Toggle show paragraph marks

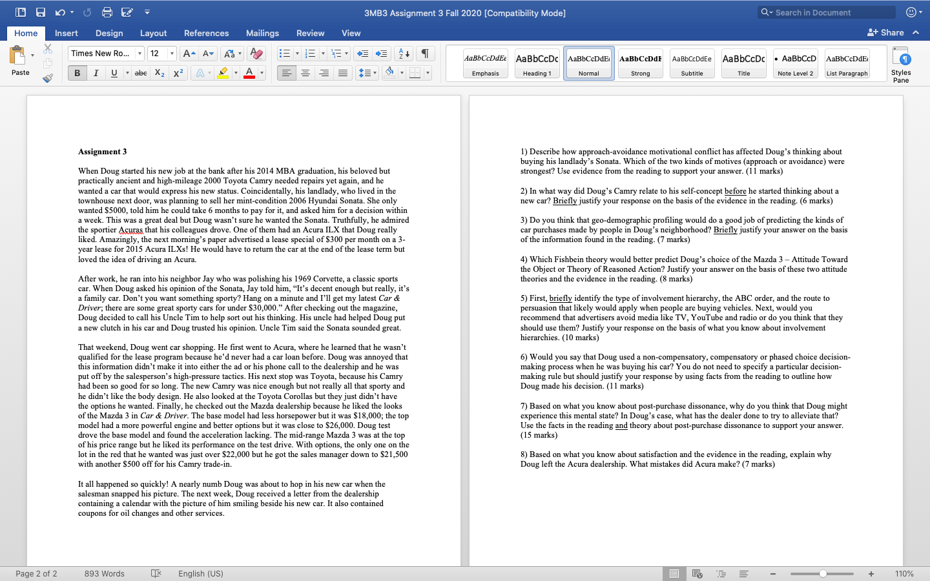[x=425, y=54]
